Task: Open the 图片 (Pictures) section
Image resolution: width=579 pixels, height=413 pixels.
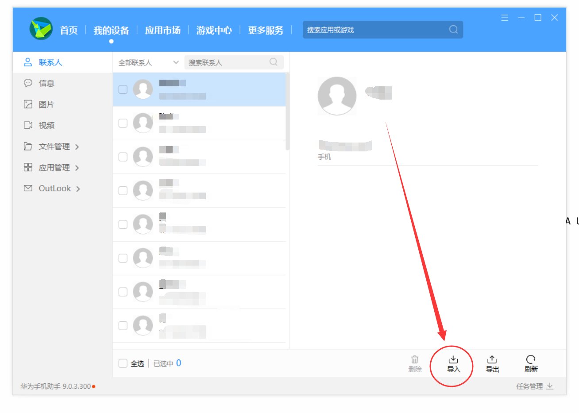Action: 46,104
